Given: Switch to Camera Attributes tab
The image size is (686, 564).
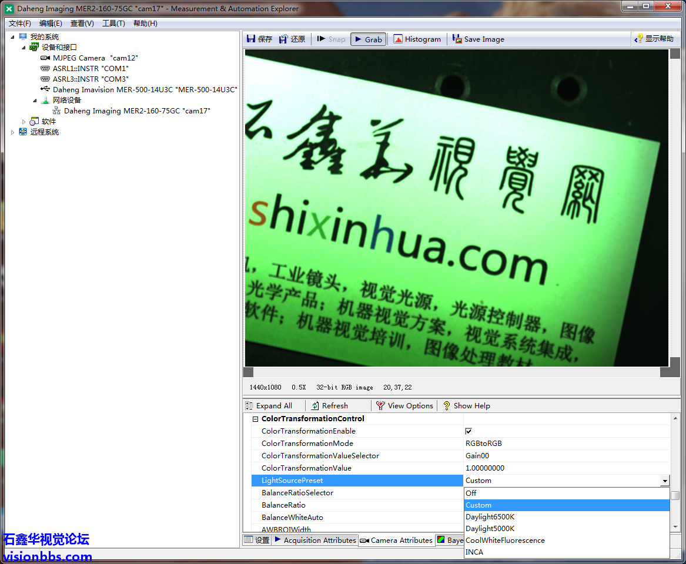Looking at the screenshot, I should (x=396, y=540).
